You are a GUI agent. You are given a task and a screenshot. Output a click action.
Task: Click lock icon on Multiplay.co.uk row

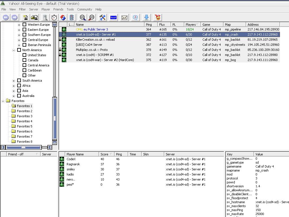(x=60, y=50)
